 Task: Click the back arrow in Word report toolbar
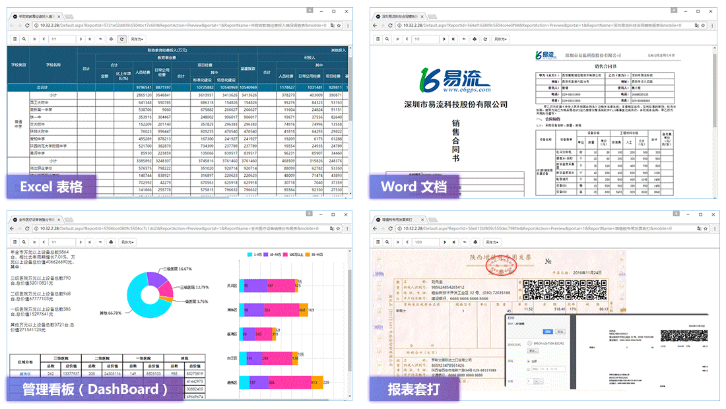click(x=463, y=40)
